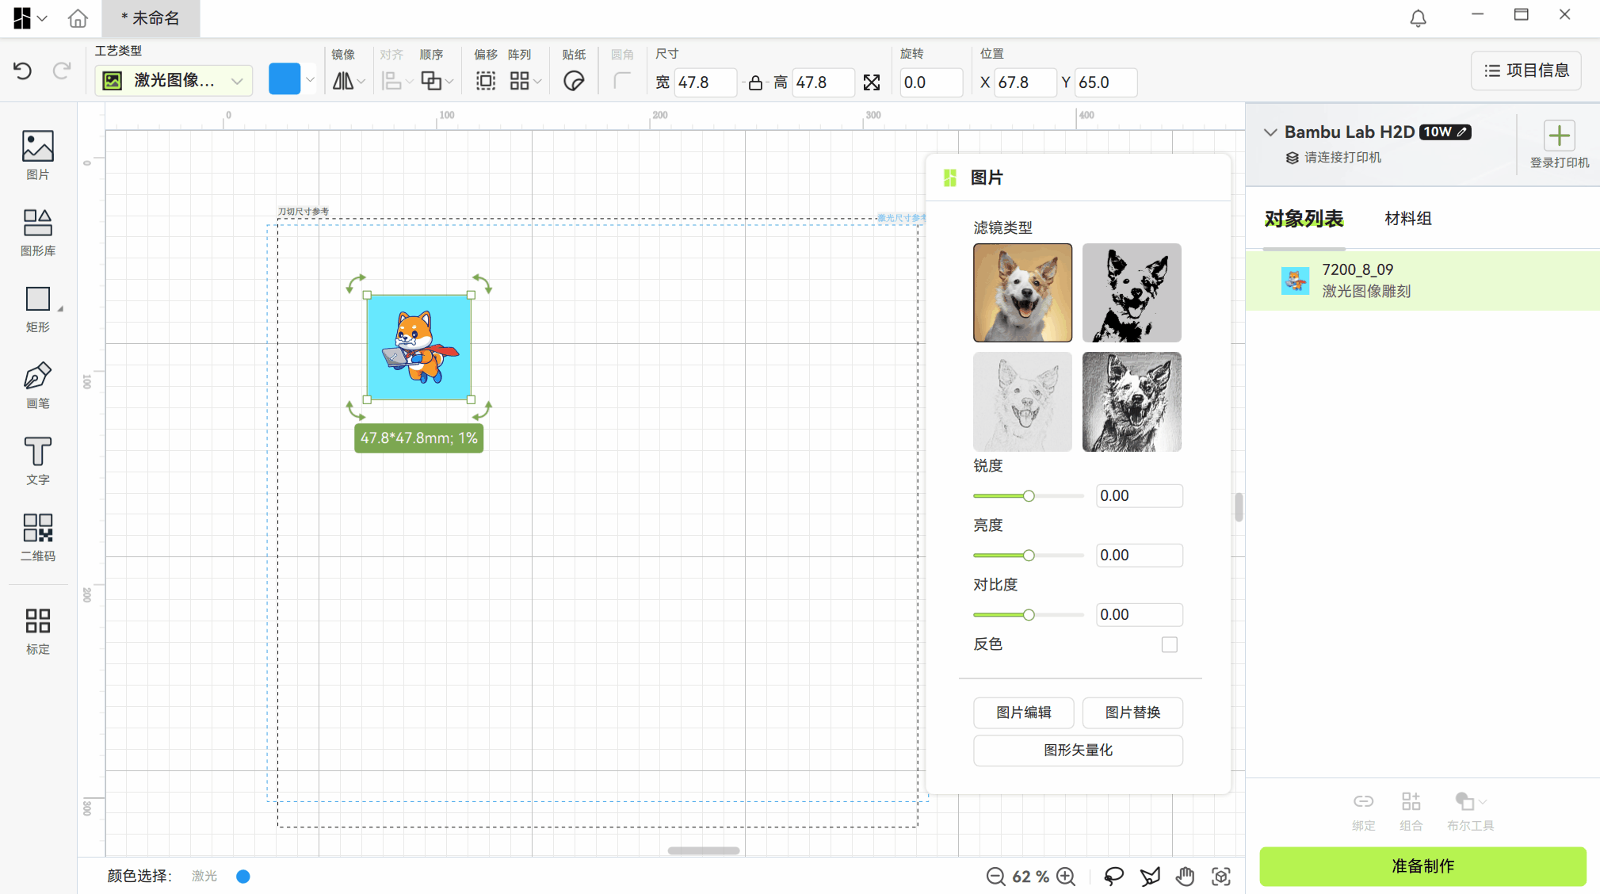Open the process type dropdown 激光图像
The image size is (1600, 894).
tap(174, 81)
